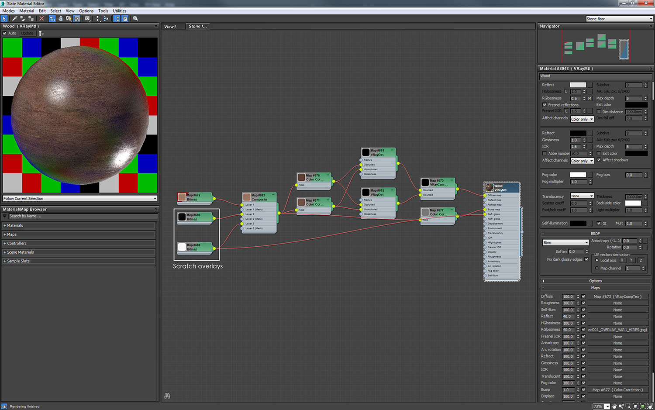Click the red X Delete Selected icon
The width and height of the screenshot is (655, 410).
41,18
